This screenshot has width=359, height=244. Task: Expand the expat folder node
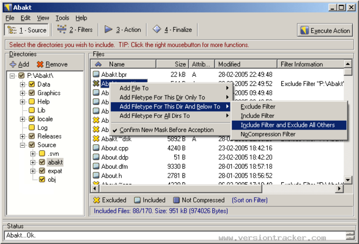33,171
